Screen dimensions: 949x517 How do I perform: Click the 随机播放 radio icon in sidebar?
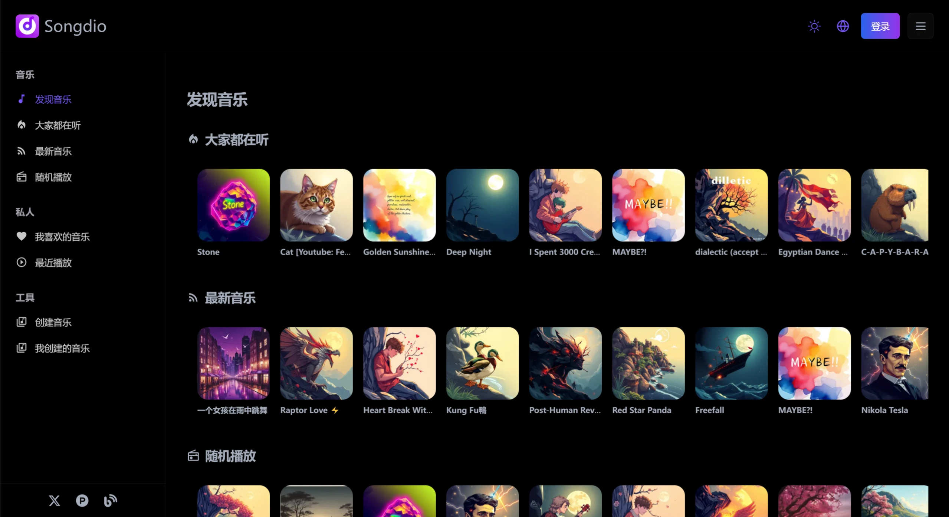pyautogui.click(x=21, y=177)
